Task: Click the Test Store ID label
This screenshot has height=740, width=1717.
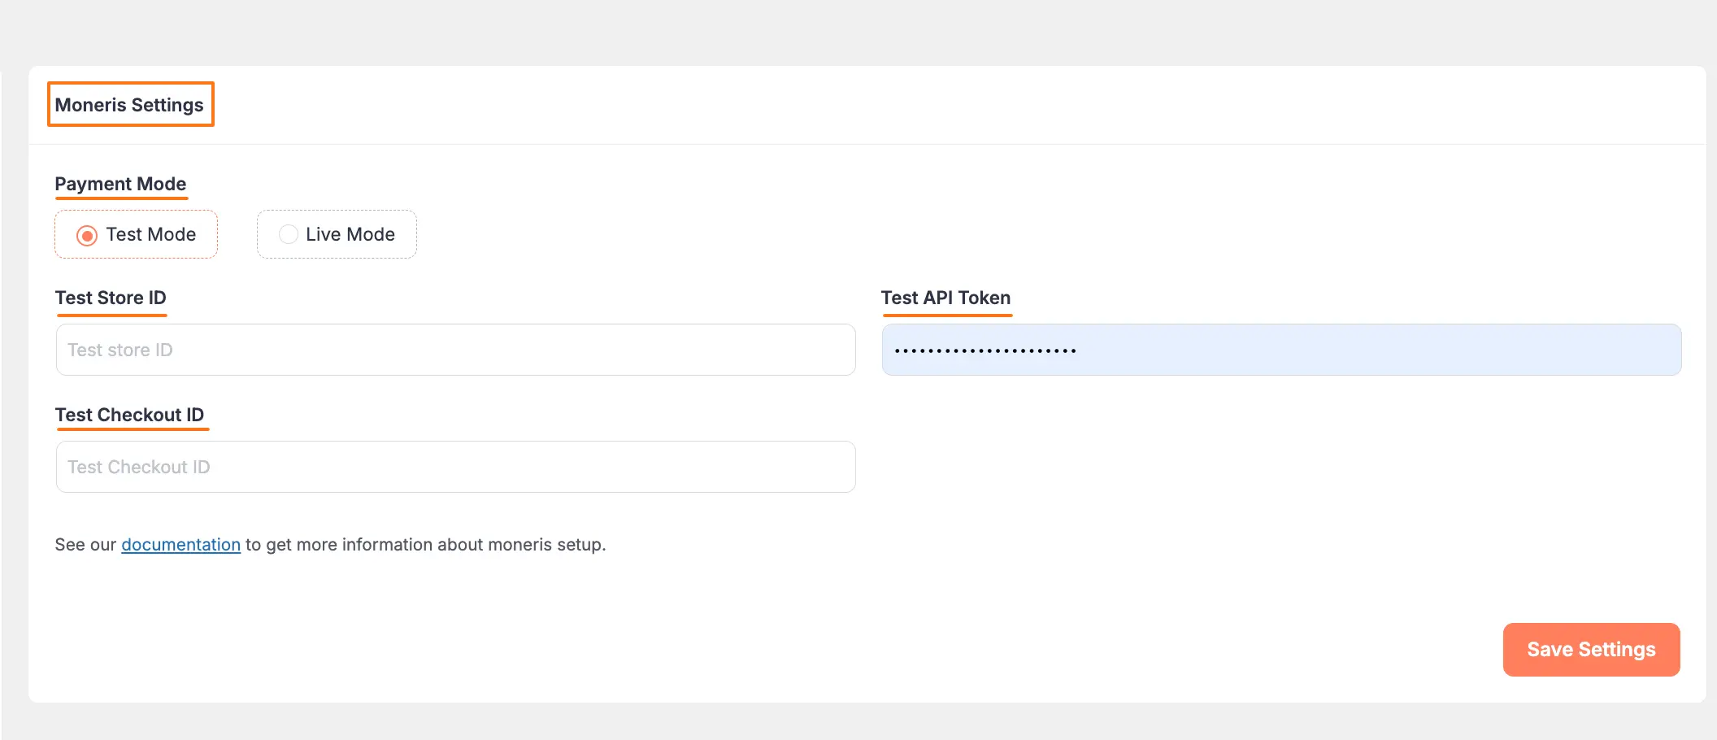Action: (111, 297)
